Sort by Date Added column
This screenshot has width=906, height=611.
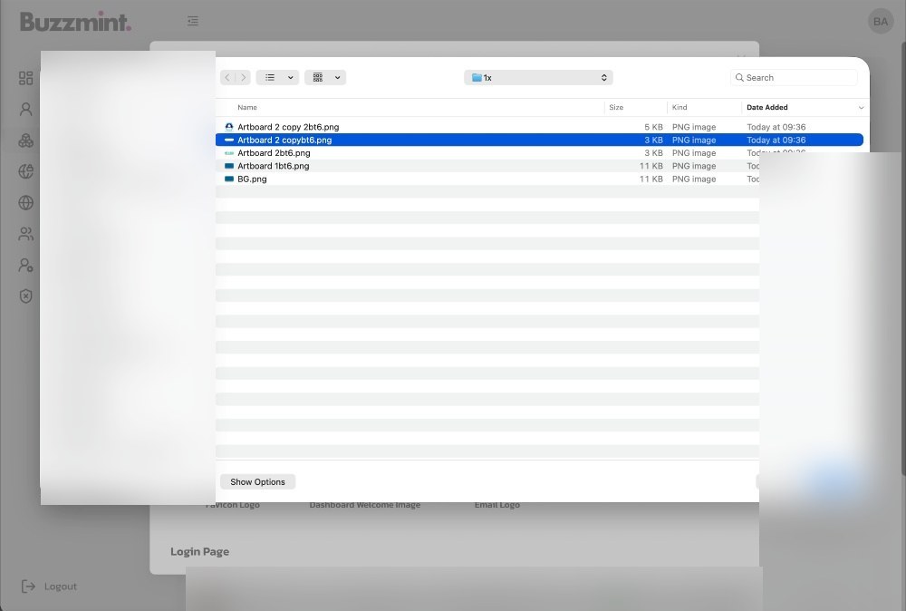pos(766,108)
